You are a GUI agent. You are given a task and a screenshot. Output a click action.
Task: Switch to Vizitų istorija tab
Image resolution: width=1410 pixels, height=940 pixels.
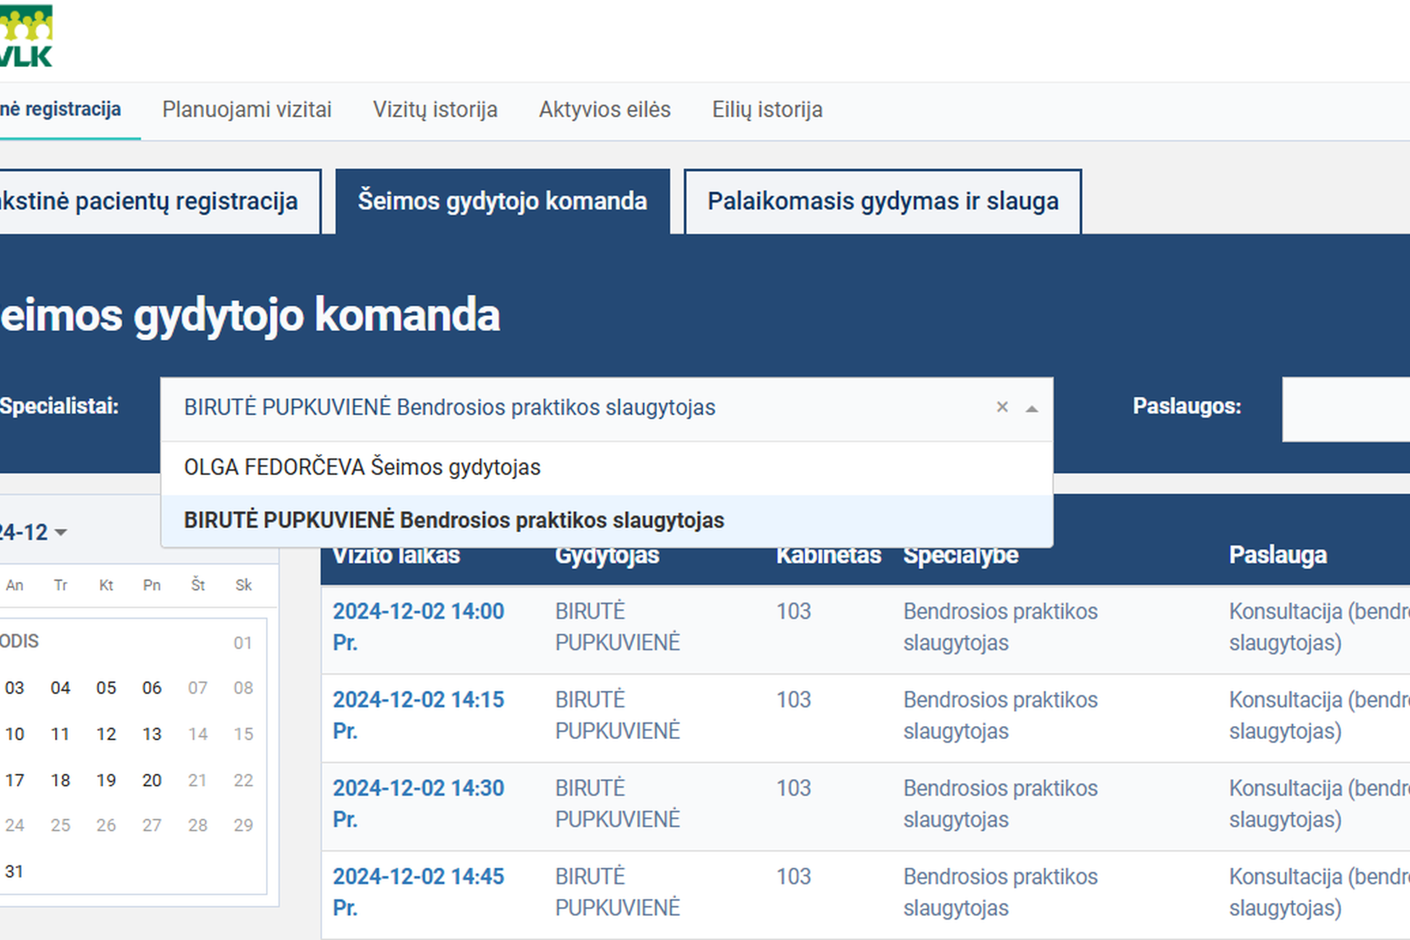tap(435, 109)
